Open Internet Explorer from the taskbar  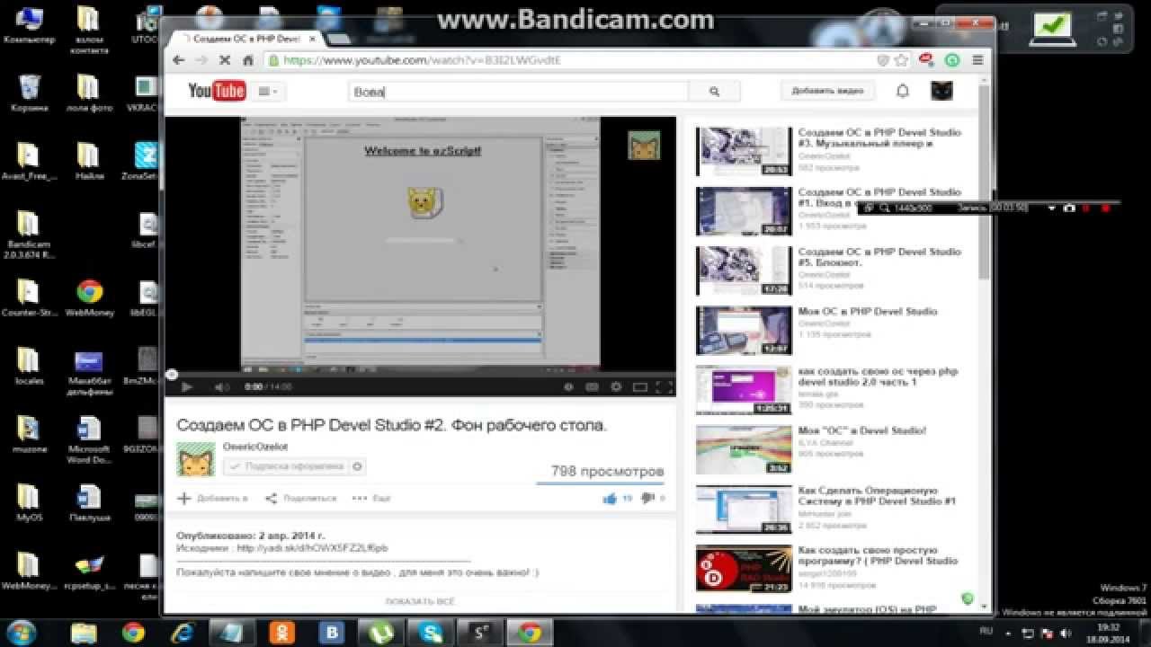[x=183, y=633]
